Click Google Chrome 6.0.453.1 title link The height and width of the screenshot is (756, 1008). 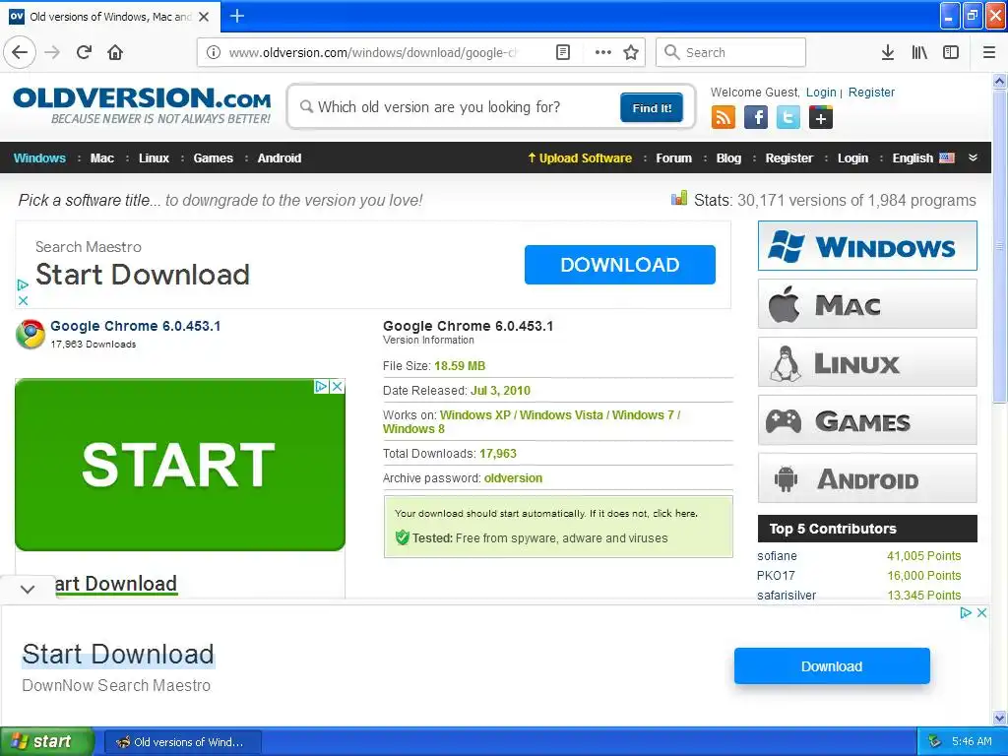pyautogui.click(x=136, y=326)
